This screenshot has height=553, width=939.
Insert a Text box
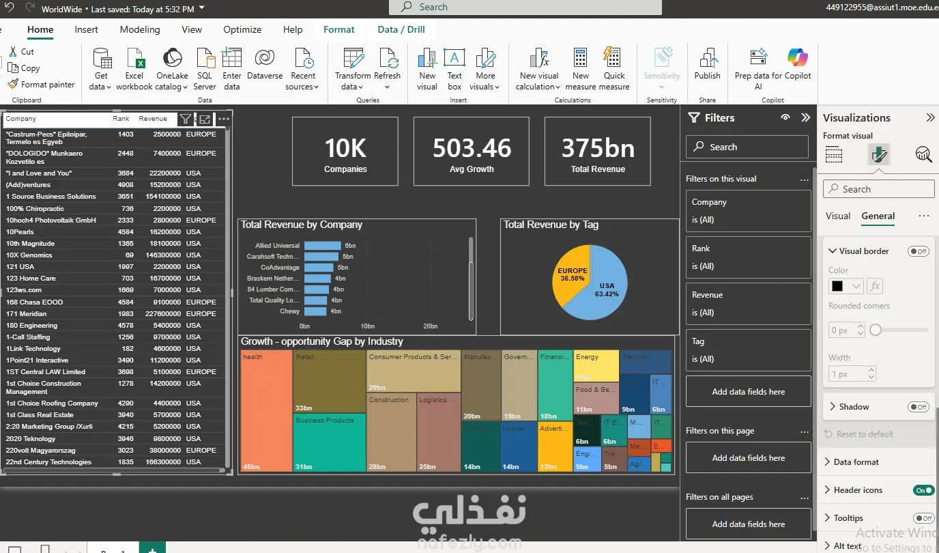pos(454,69)
